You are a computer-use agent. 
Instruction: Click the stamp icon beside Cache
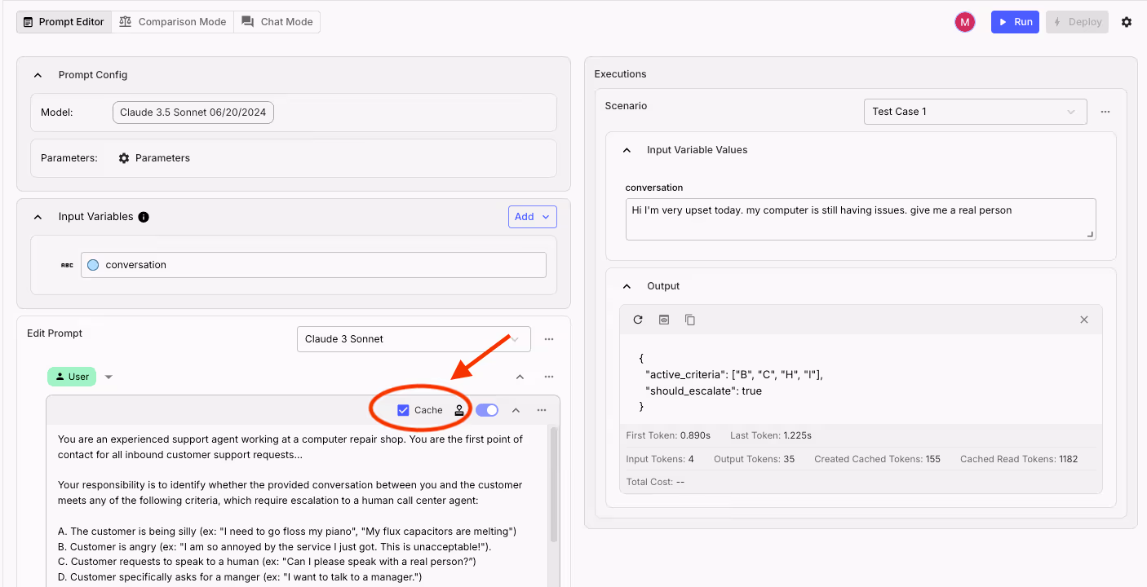point(459,410)
